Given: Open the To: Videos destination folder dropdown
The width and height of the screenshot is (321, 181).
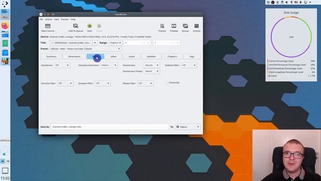Looking at the screenshot, I should [x=188, y=127].
